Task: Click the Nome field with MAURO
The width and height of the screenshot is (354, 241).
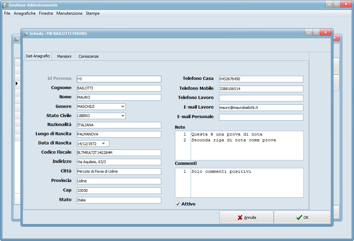Action: (119, 97)
